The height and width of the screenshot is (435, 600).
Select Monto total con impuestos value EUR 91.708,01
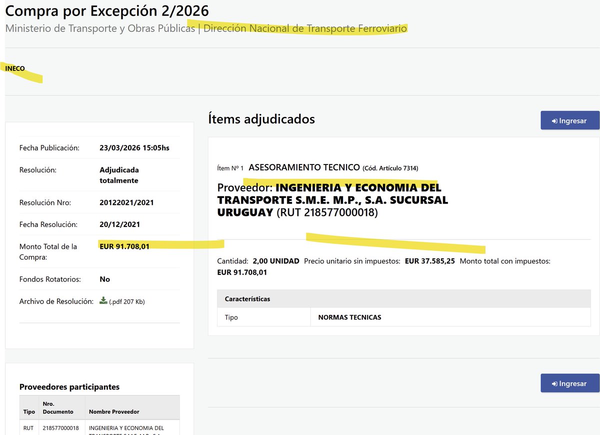point(242,272)
